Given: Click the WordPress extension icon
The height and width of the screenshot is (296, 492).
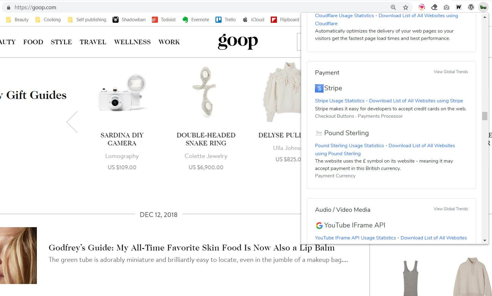Looking at the screenshot, I should 471,7.
